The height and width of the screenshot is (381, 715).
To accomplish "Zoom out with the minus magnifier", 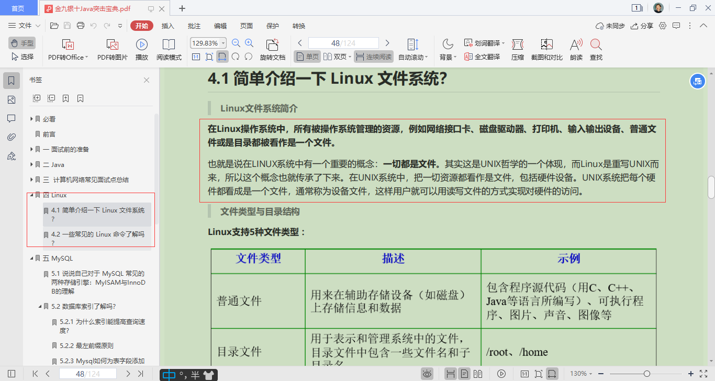I will tap(236, 43).
